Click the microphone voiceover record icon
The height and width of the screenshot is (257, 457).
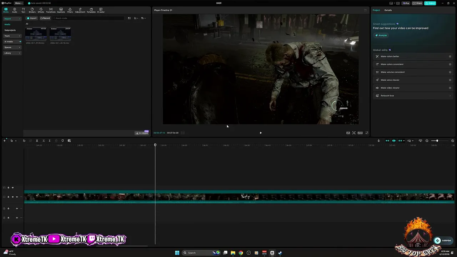pyautogui.click(x=379, y=141)
